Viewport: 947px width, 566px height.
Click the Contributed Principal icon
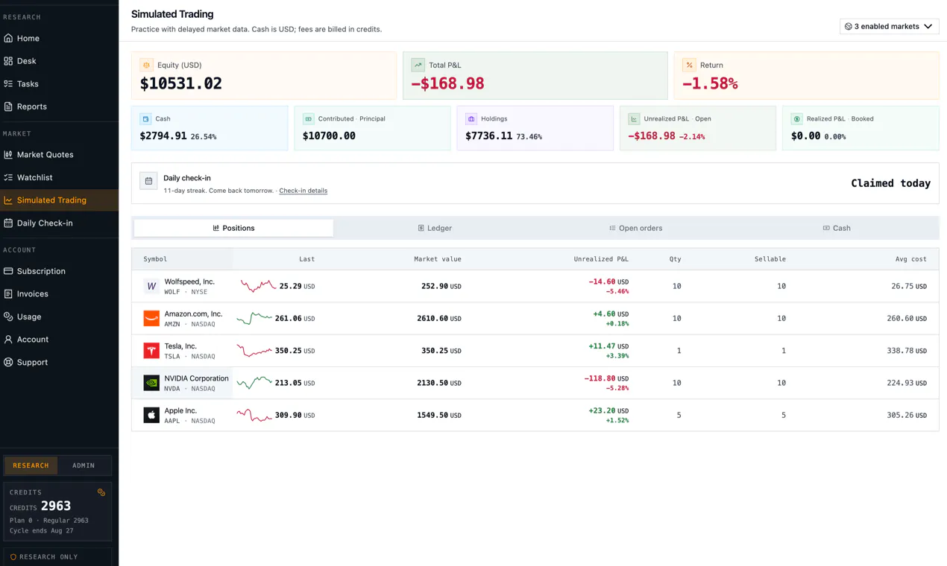308,118
